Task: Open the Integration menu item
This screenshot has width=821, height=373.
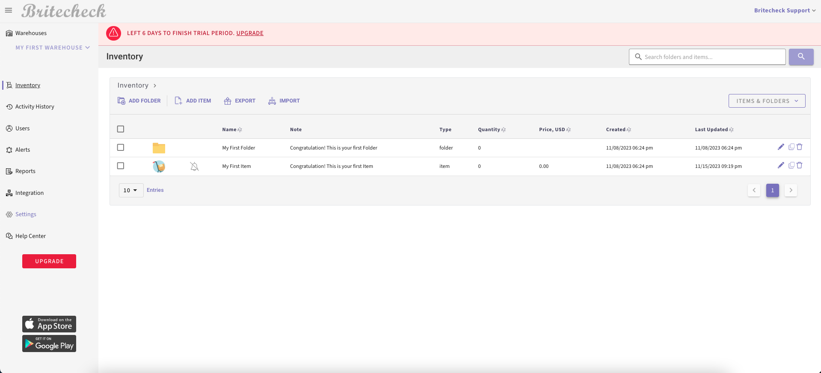Action: coord(30,193)
